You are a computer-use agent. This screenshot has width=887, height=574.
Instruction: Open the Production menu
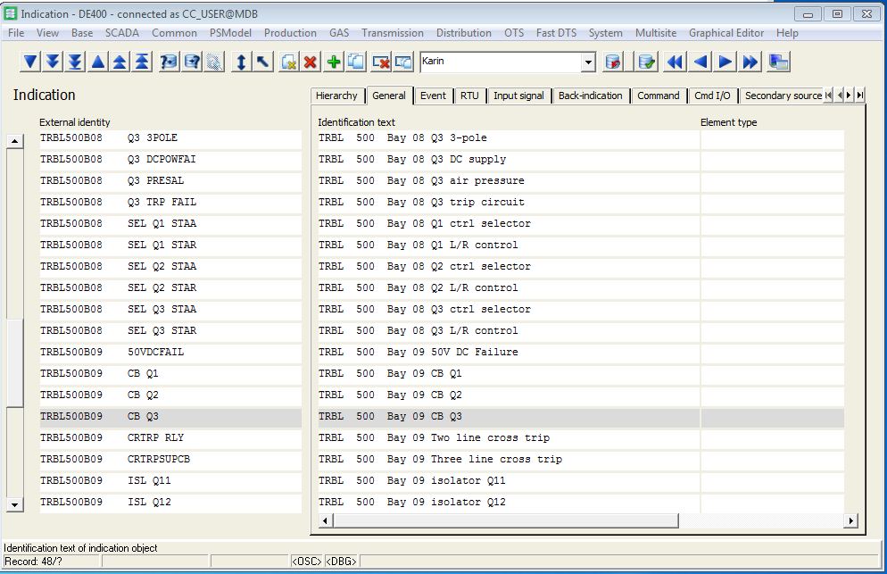tap(290, 33)
